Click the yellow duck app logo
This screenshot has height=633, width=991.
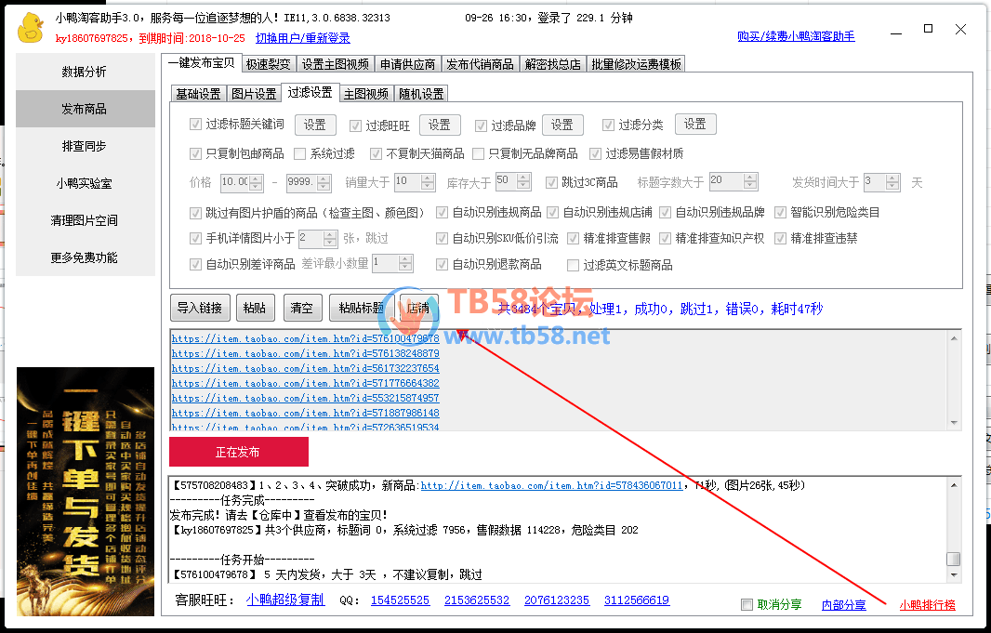pyautogui.click(x=31, y=28)
